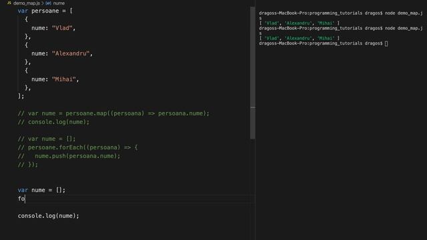
Task: Click the JS file icon in breadcrumb
Action: [x=9, y=3]
